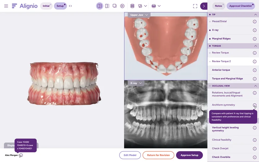Open the Approval Checklist tab

point(241,6)
